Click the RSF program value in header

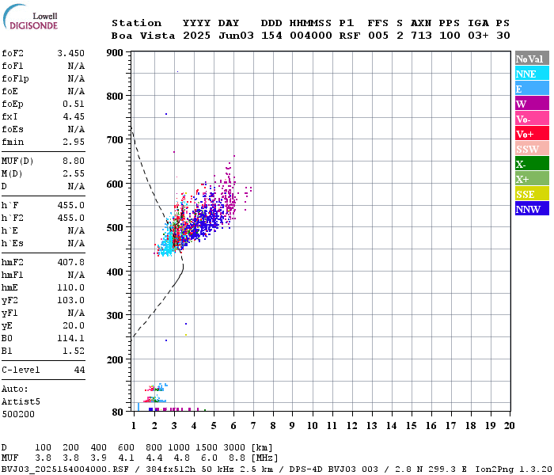click(x=350, y=36)
